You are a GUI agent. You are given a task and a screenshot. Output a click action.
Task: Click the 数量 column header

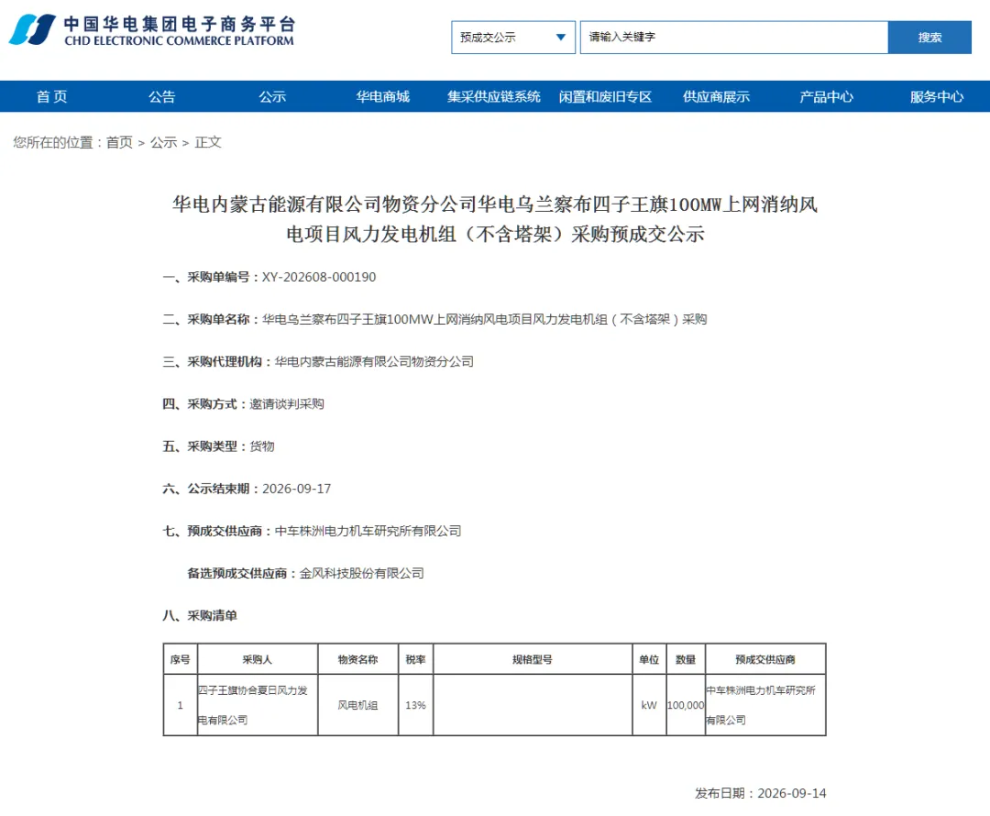(686, 659)
